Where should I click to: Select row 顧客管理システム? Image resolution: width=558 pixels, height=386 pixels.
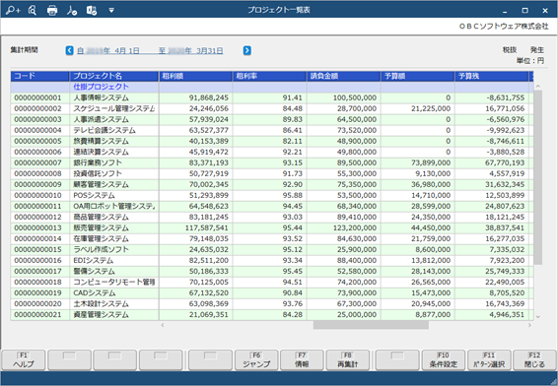(272, 184)
